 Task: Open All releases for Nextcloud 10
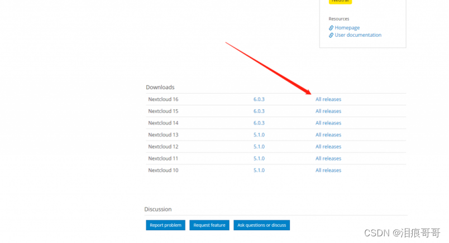click(x=328, y=171)
